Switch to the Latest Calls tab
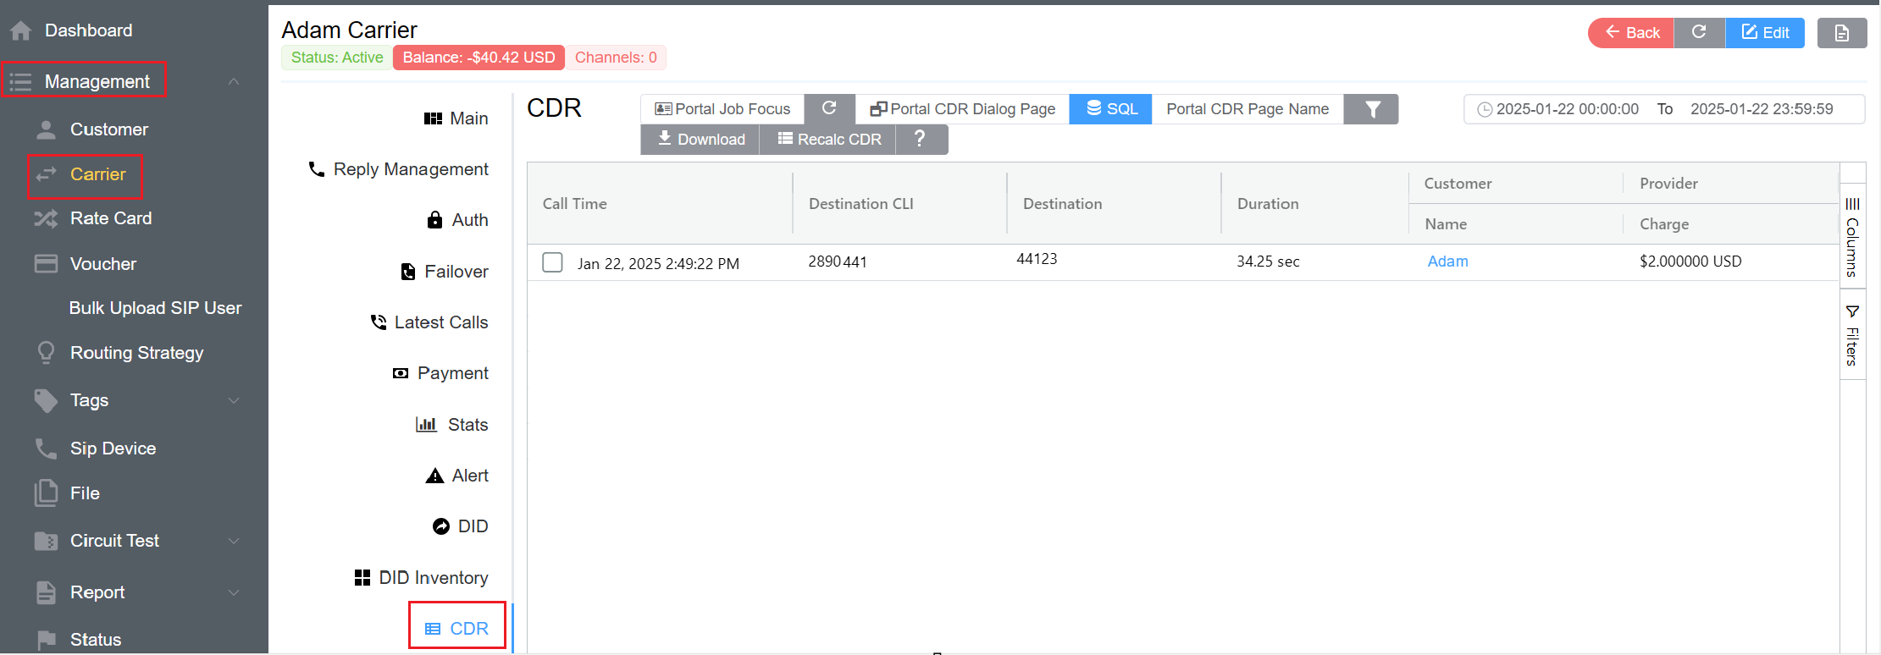 click(x=440, y=322)
